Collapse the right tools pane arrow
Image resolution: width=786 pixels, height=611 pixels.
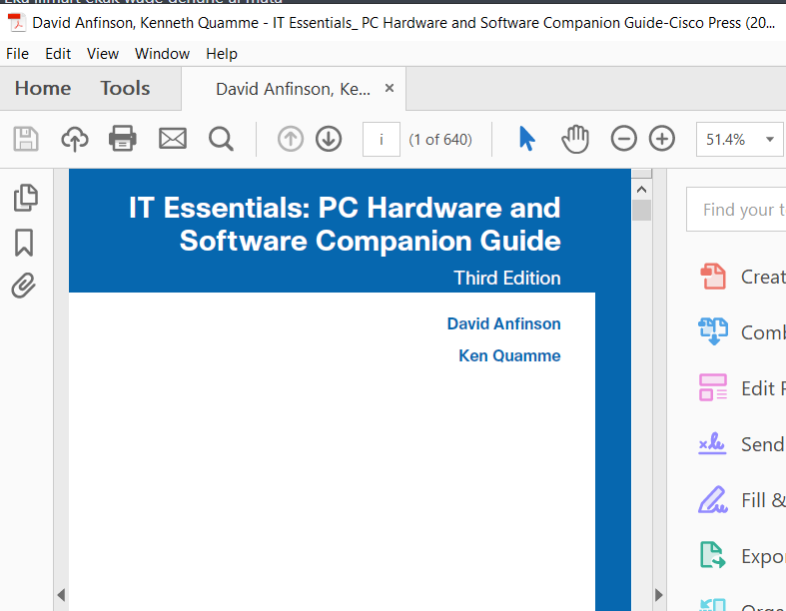(659, 595)
